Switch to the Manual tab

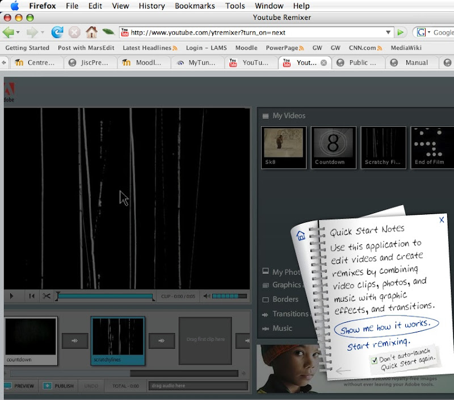[x=413, y=63]
